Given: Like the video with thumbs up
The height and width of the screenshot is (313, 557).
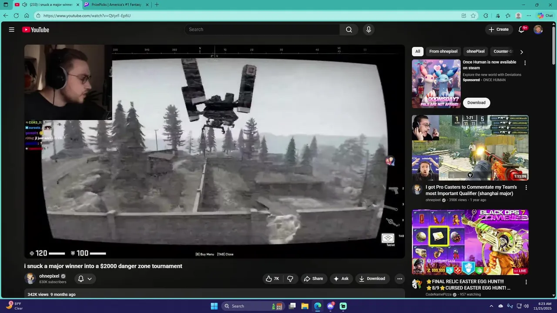Looking at the screenshot, I should click(272, 279).
